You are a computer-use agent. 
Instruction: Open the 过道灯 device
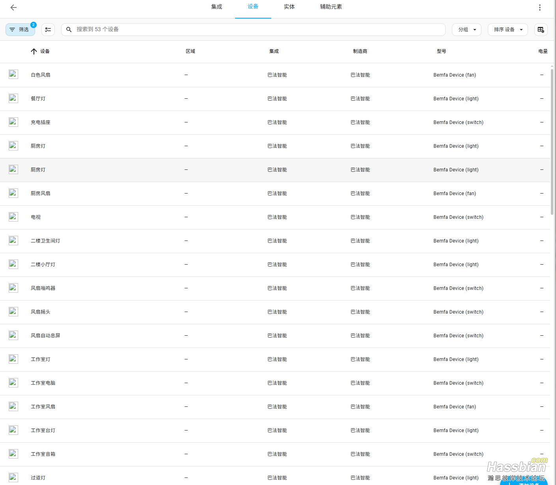pyautogui.click(x=38, y=478)
